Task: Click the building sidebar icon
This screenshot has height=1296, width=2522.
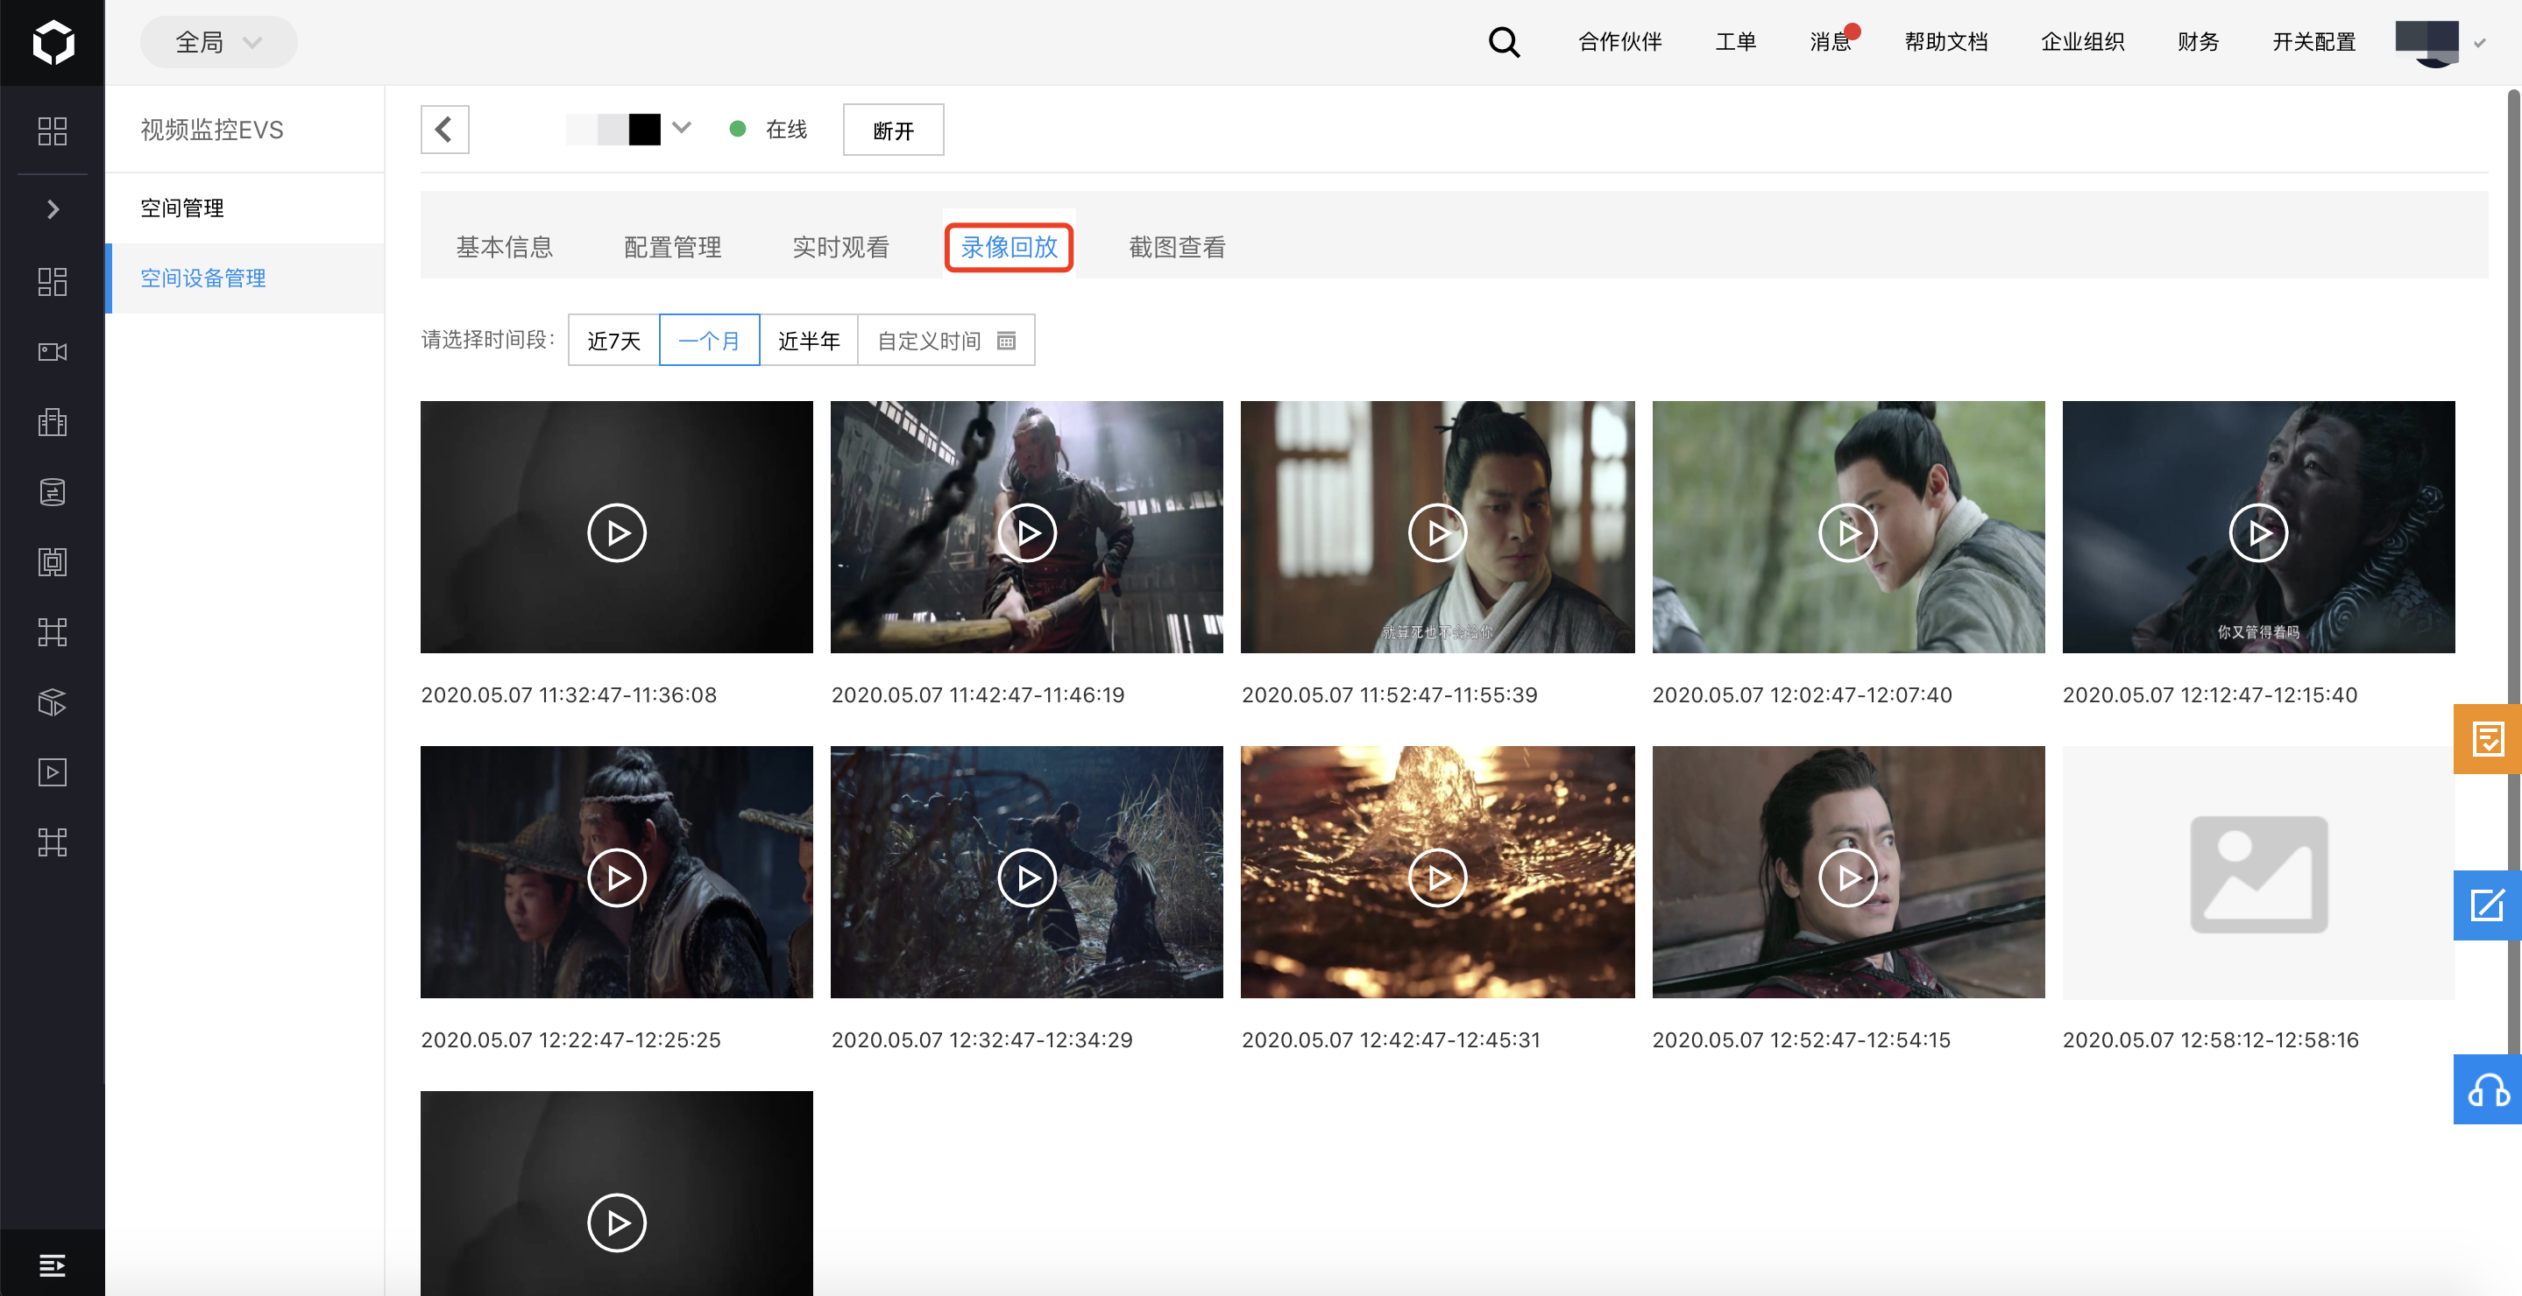Action: (52, 421)
